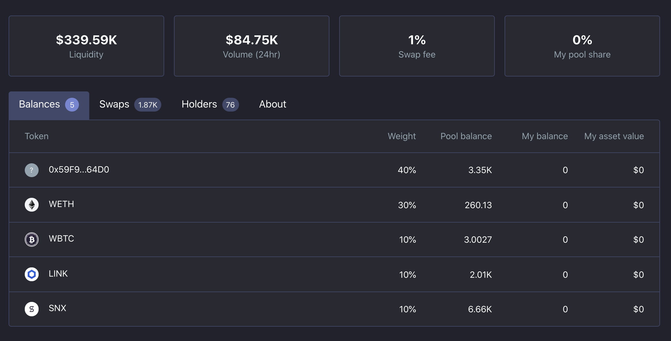The image size is (671, 341).
Task: Select the WBTC token name
Action: tap(61, 239)
